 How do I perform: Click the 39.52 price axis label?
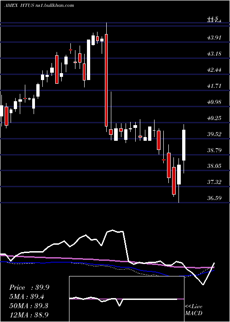click(214, 134)
